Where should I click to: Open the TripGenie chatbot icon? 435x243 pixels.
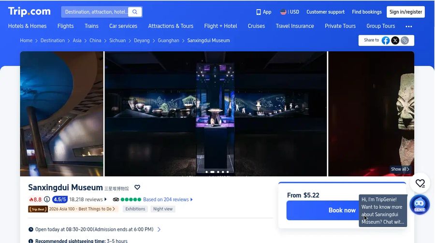(x=420, y=205)
